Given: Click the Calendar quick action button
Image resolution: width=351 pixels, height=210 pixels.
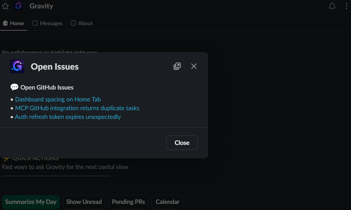Looking at the screenshot, I should coord(167,202).
